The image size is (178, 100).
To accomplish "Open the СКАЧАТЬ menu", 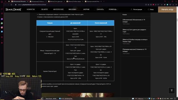I will point(100,9).
